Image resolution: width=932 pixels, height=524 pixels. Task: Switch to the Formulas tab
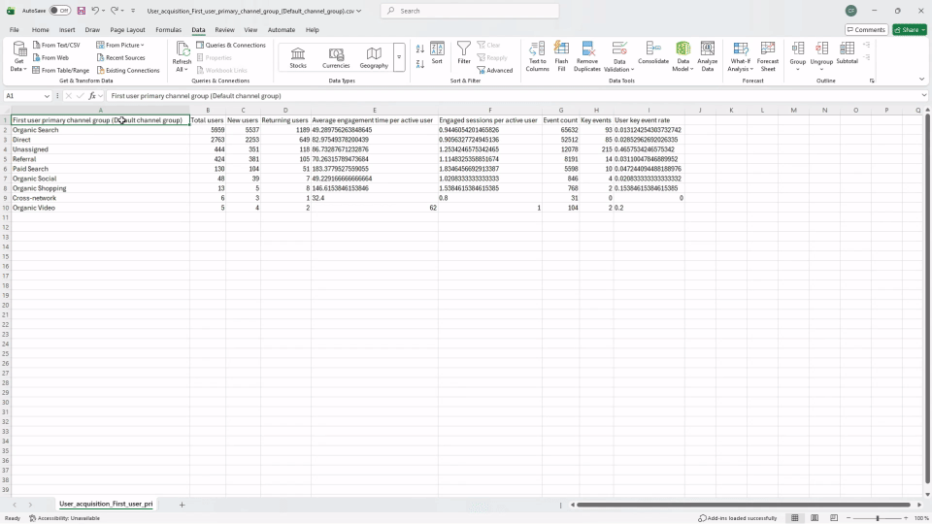click(168, 30)
